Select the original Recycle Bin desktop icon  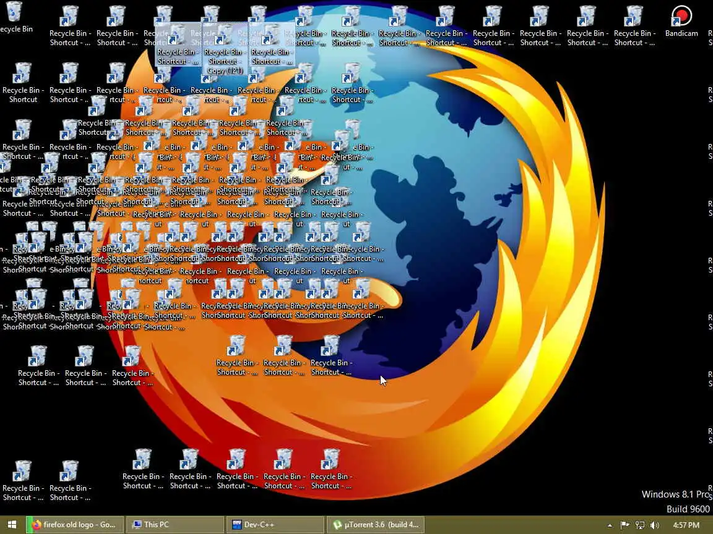pos(15,17)
